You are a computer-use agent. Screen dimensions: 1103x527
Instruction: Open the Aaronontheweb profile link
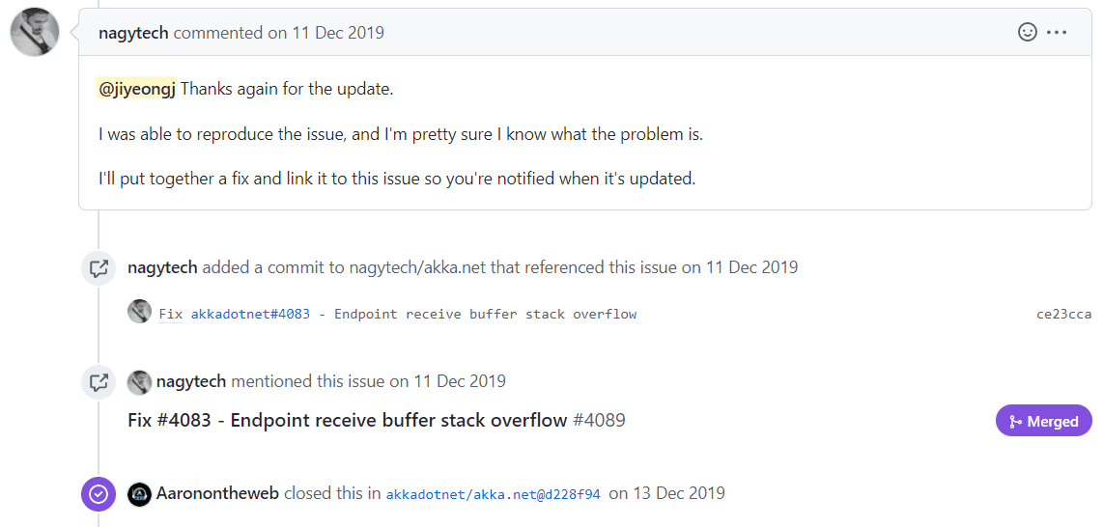tap(218, 493)
